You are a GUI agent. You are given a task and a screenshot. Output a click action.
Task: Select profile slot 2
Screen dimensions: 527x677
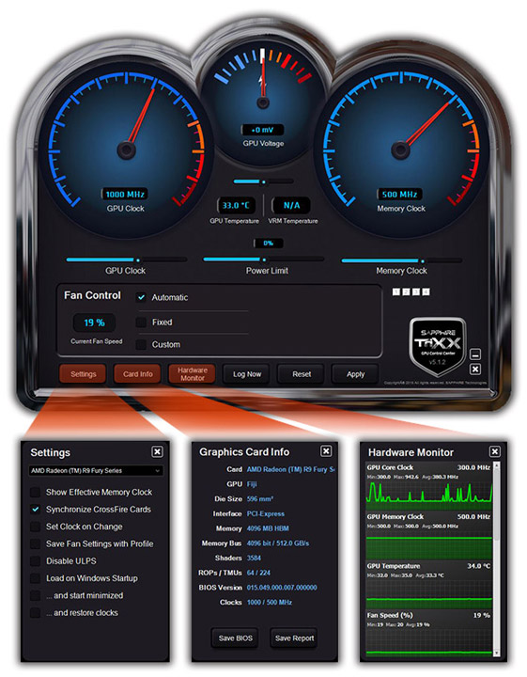(x=406, y=292)
